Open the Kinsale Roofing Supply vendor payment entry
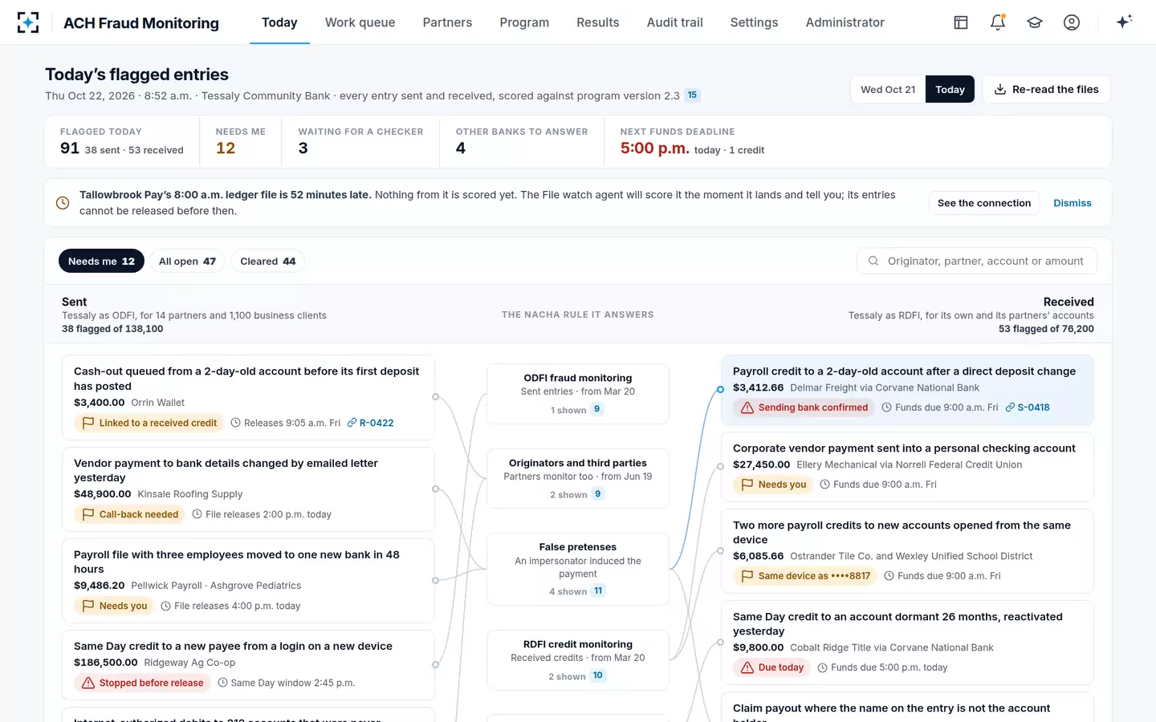The height and width of the screenshot is (722, 1156). pos(248,489)
